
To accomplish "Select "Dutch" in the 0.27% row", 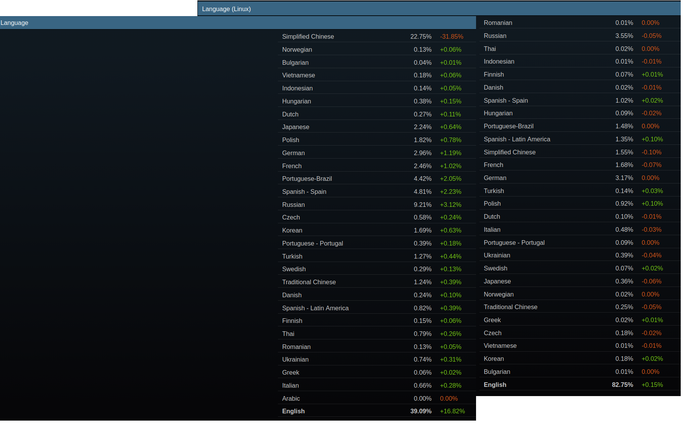I will pyautogui.click(x=290, y=114).
